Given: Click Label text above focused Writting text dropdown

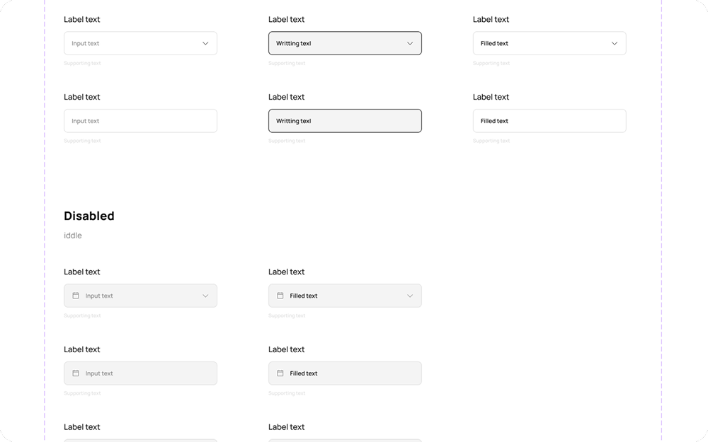Looking at the screenshot, I should pyautogui.click(x=286, y=19).
